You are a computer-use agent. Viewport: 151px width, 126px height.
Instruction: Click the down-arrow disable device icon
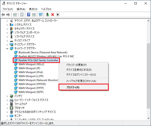point(58,15)
